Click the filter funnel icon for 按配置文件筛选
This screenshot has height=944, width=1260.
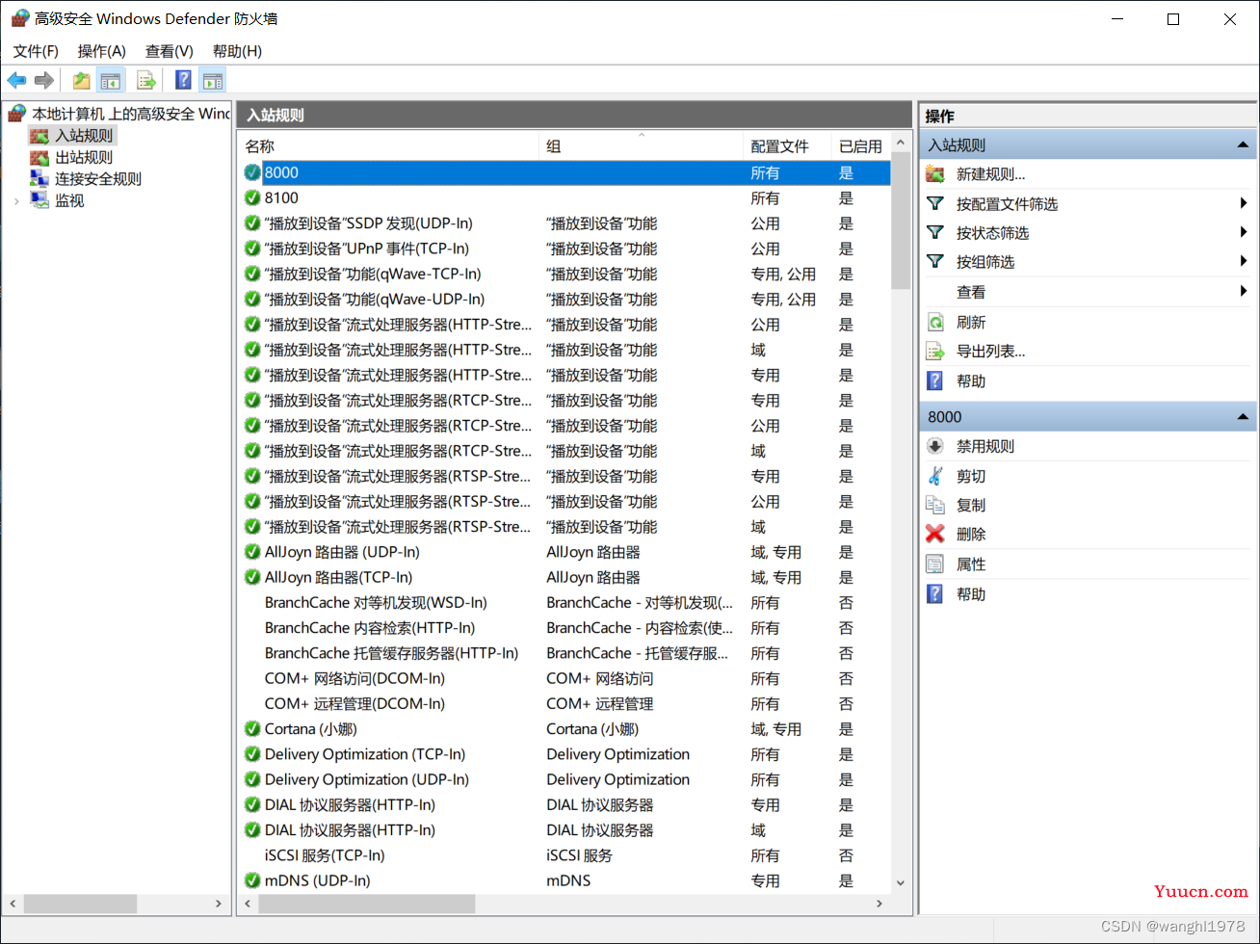(x=935, y=204)
